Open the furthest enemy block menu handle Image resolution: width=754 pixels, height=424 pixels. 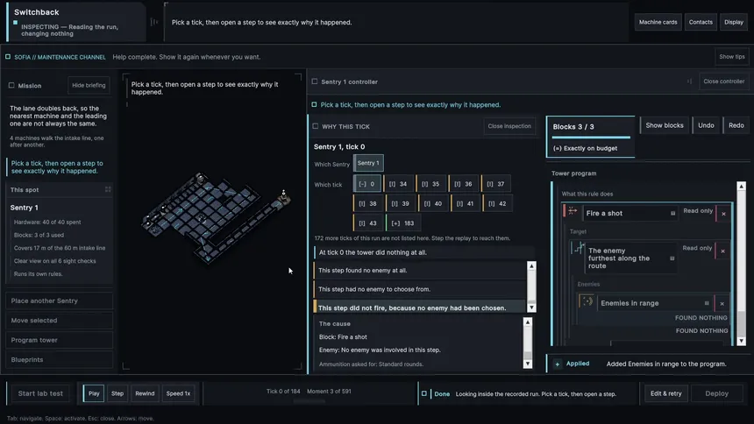[672, 258]
